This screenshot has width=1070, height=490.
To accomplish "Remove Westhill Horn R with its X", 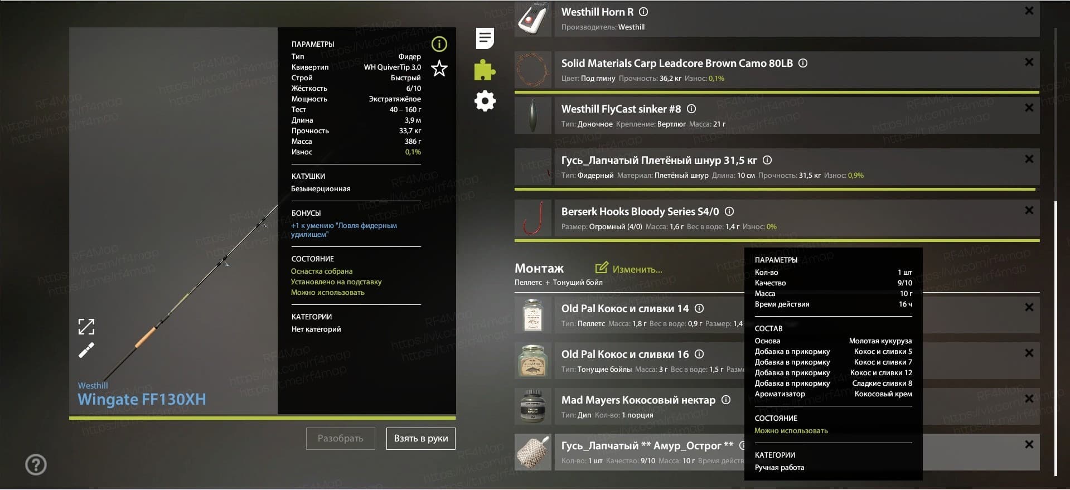I will (1029, 11).
